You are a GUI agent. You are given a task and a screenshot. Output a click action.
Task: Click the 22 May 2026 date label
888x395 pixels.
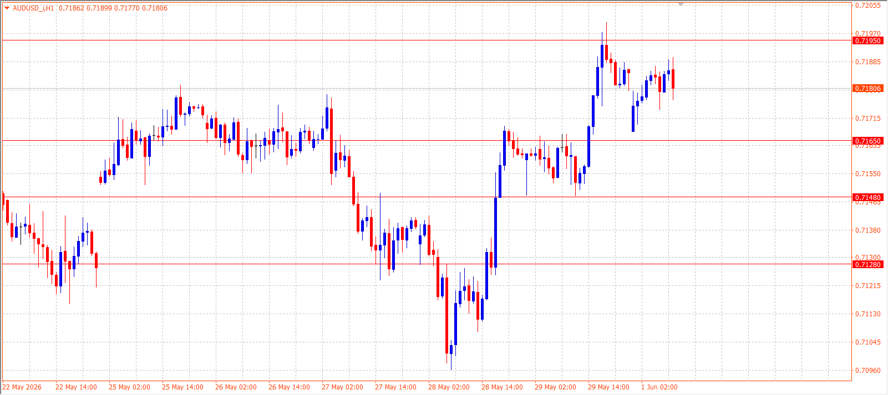click(x=22, y=387)
